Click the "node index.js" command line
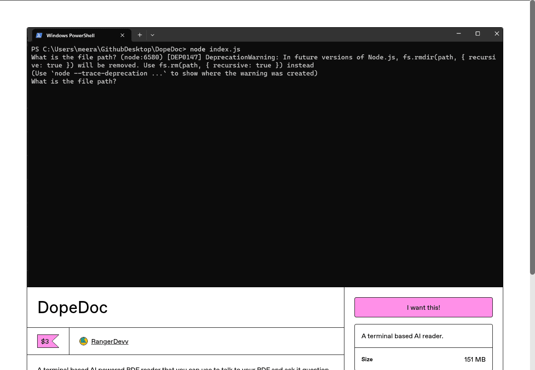 215,49
